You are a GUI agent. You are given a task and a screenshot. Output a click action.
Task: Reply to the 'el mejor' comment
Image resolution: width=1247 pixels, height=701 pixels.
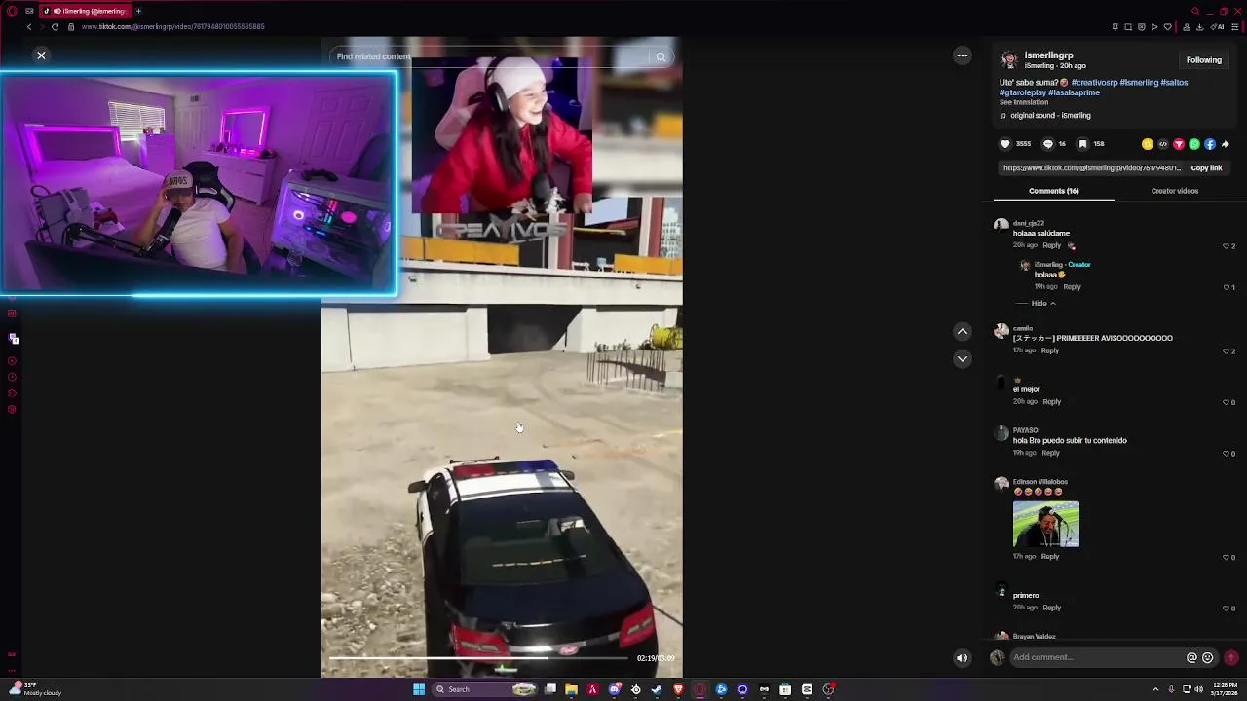coord(1052,401)
